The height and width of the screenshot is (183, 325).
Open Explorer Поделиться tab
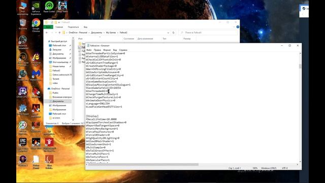[73, 27]
